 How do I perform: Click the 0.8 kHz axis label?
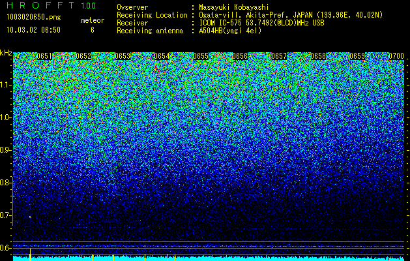pos(5,183)
